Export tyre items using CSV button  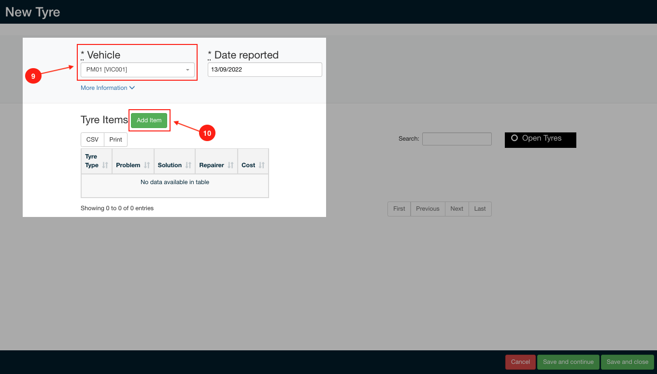pos(92,140)
